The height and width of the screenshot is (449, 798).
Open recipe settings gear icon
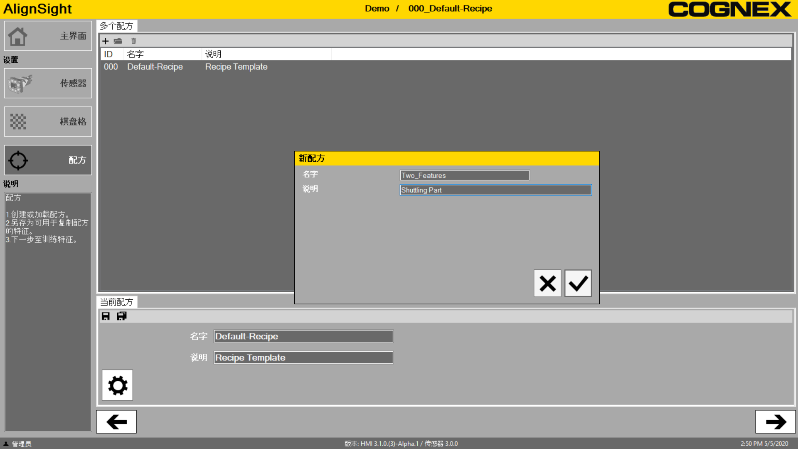(x=118, y=385)
